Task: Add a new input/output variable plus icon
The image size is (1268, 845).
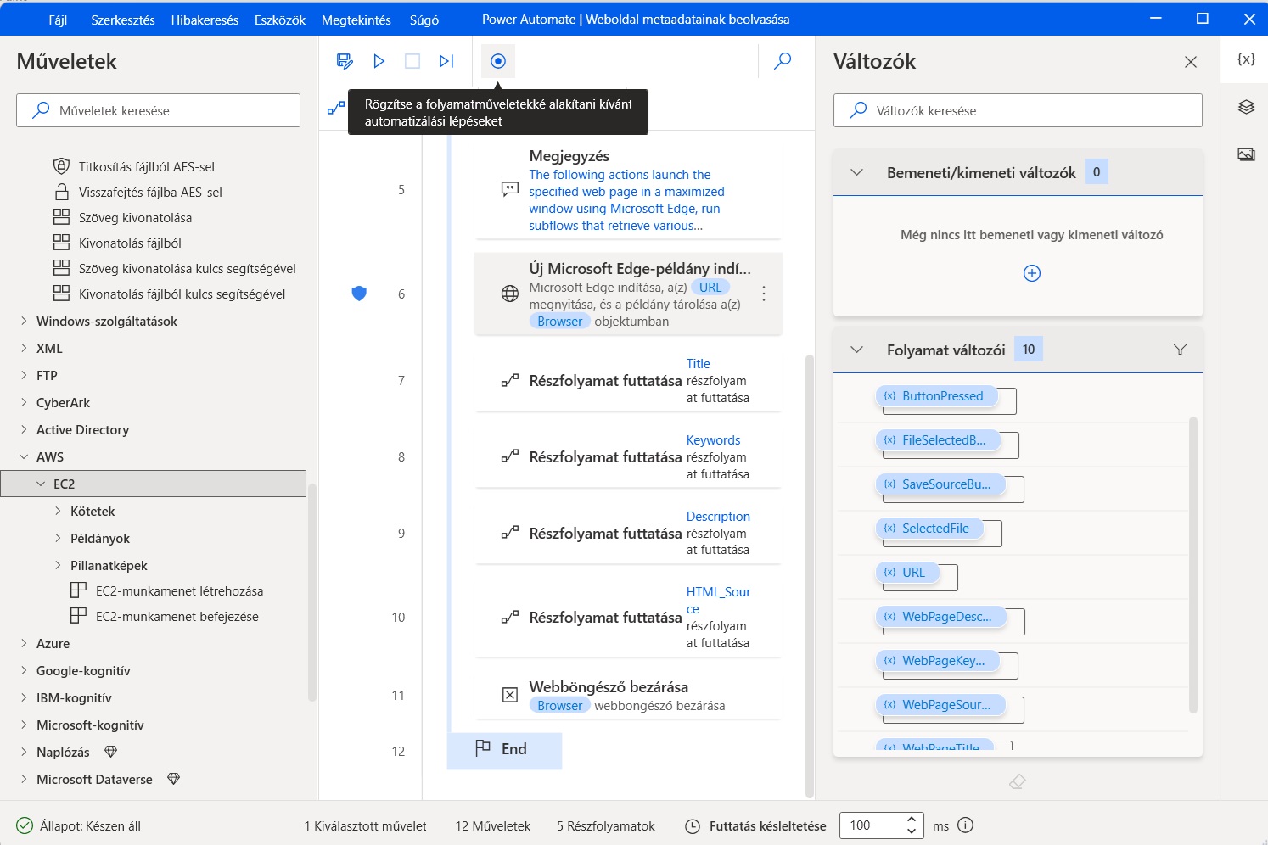Action: [1032, 273]
